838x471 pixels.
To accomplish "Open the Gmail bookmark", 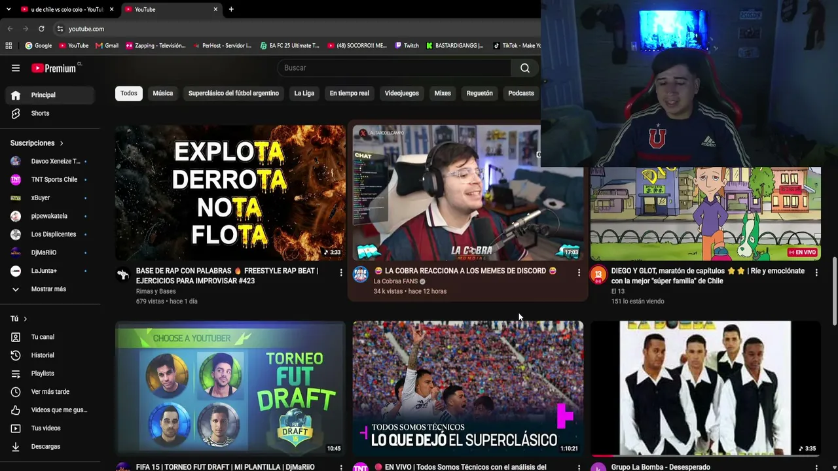I will (x=107, y=46).
